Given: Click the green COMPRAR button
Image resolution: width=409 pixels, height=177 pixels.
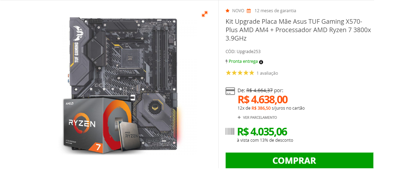Looking at the screenshot, I should click(x=299, y=160).
